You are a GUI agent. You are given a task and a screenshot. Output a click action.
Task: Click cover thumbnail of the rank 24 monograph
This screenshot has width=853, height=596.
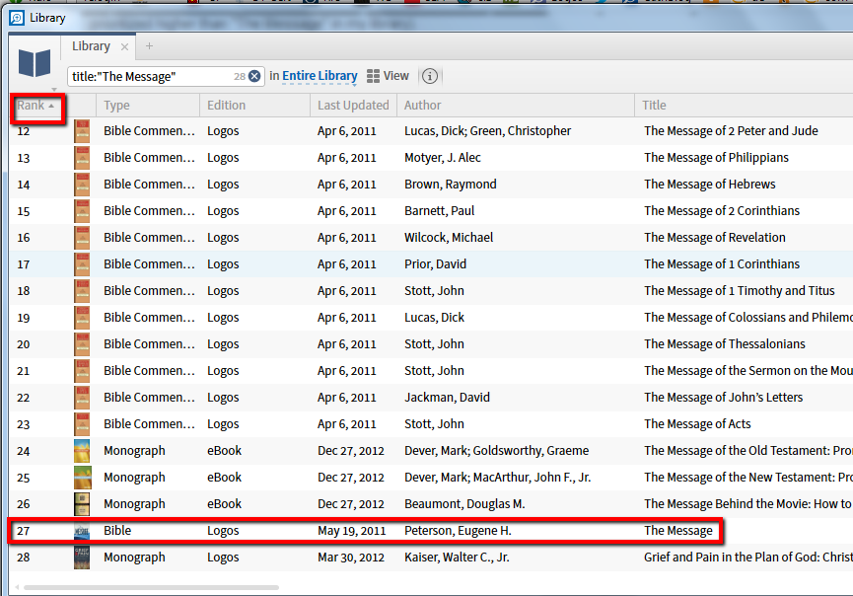point(82,451)
